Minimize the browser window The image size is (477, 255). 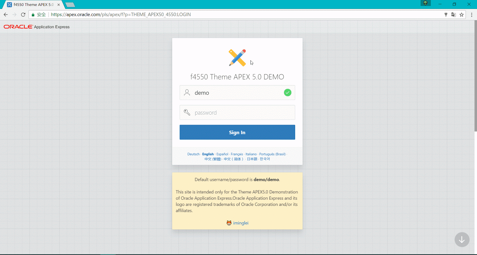(x=440, y=4)
